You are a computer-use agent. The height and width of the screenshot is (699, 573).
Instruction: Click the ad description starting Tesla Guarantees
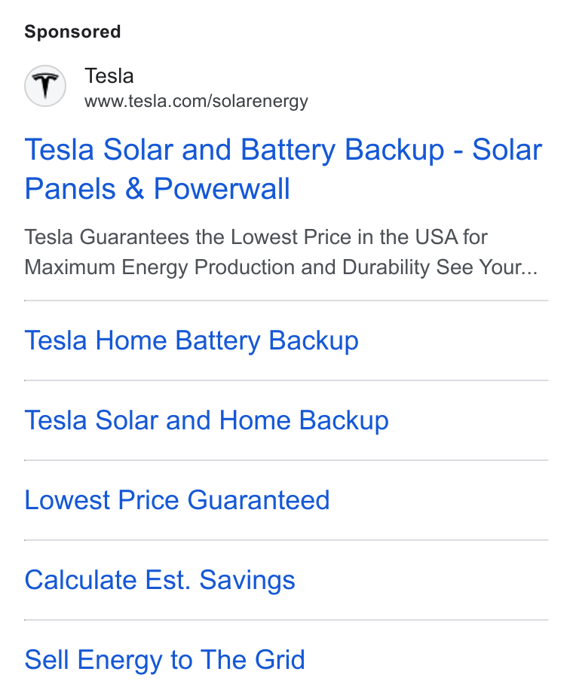click(281, 252)
